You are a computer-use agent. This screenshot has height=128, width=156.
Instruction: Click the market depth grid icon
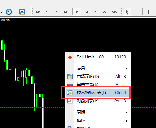[x=70, y=77]
